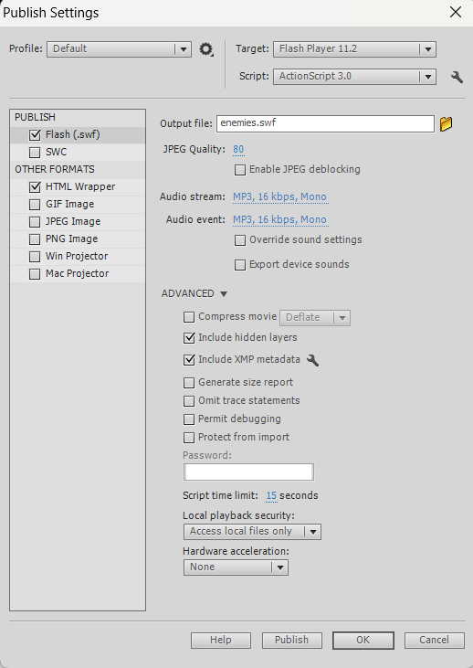This screenshot has width=473, height=668.
Task: Browse output file folder icon
Action: [447, 124]
